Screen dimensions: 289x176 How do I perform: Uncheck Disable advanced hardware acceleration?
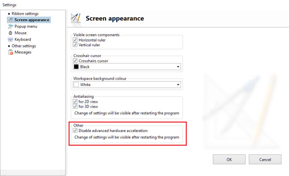point(75,130)
